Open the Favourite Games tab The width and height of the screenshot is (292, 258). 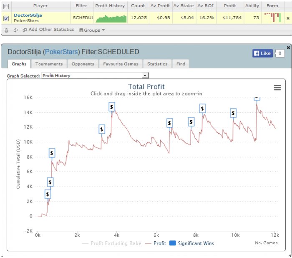click(121, 64)
